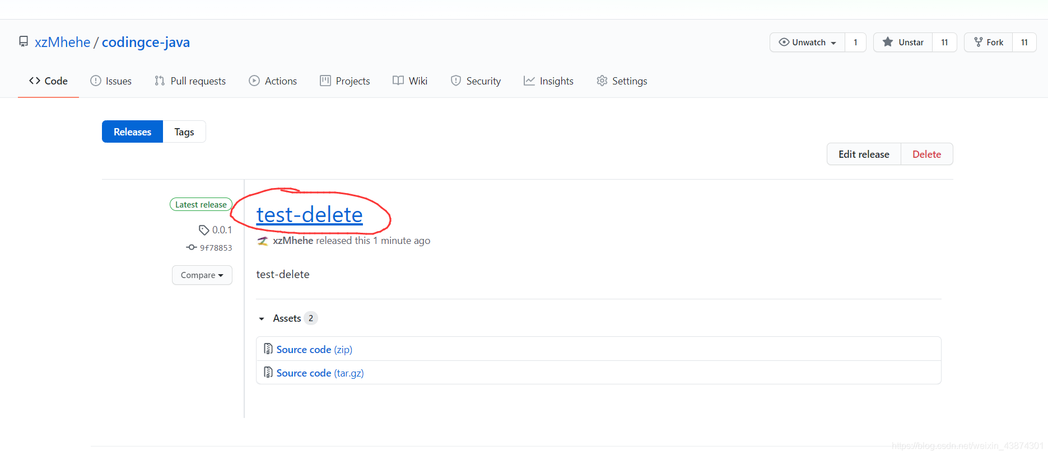Open xzMhehe author link under release title
Screen dimensions: 1048x456
click(x=293, y=241)
